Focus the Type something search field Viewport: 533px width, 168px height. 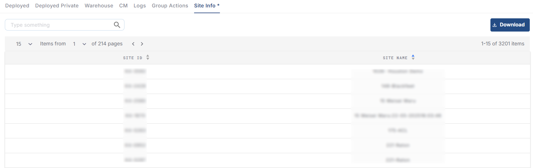[60, 25]
